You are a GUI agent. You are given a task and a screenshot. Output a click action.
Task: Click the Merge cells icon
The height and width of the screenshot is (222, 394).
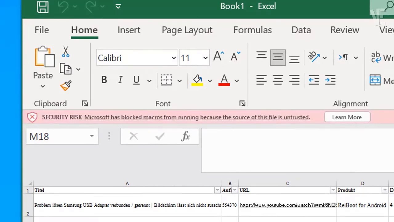coord(375,80)
